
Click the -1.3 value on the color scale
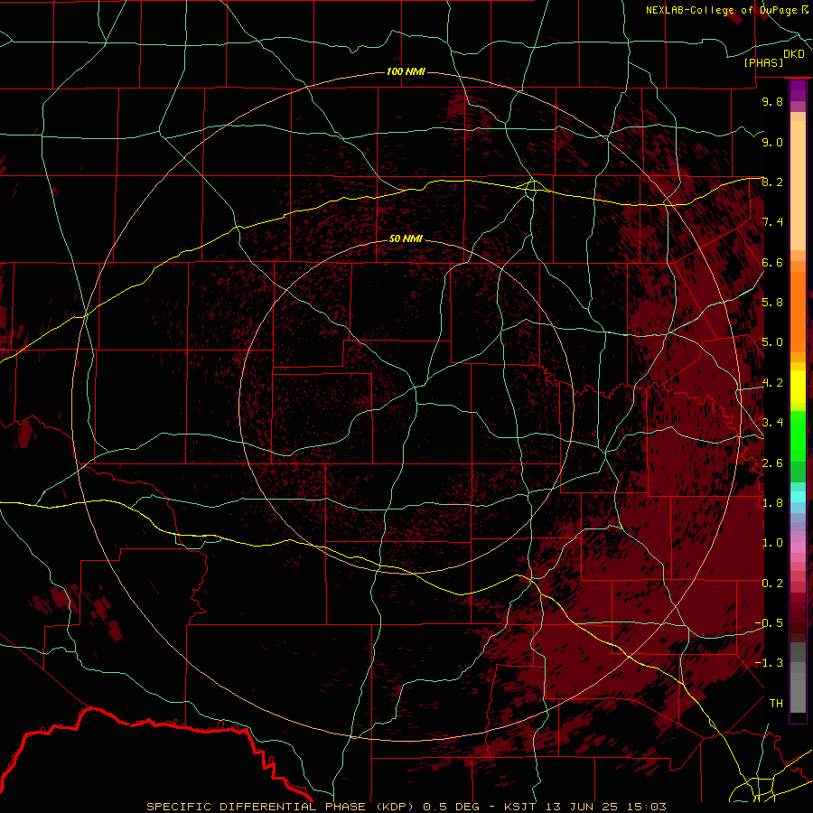click(769, 663)
